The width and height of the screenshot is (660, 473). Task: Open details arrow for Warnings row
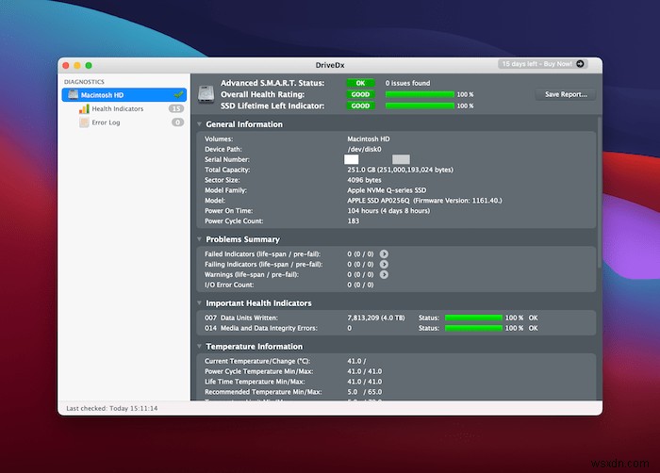click(384, 274)
